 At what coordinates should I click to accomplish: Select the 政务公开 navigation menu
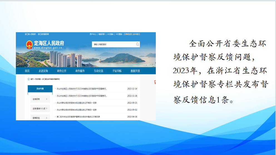coord(62,71)
